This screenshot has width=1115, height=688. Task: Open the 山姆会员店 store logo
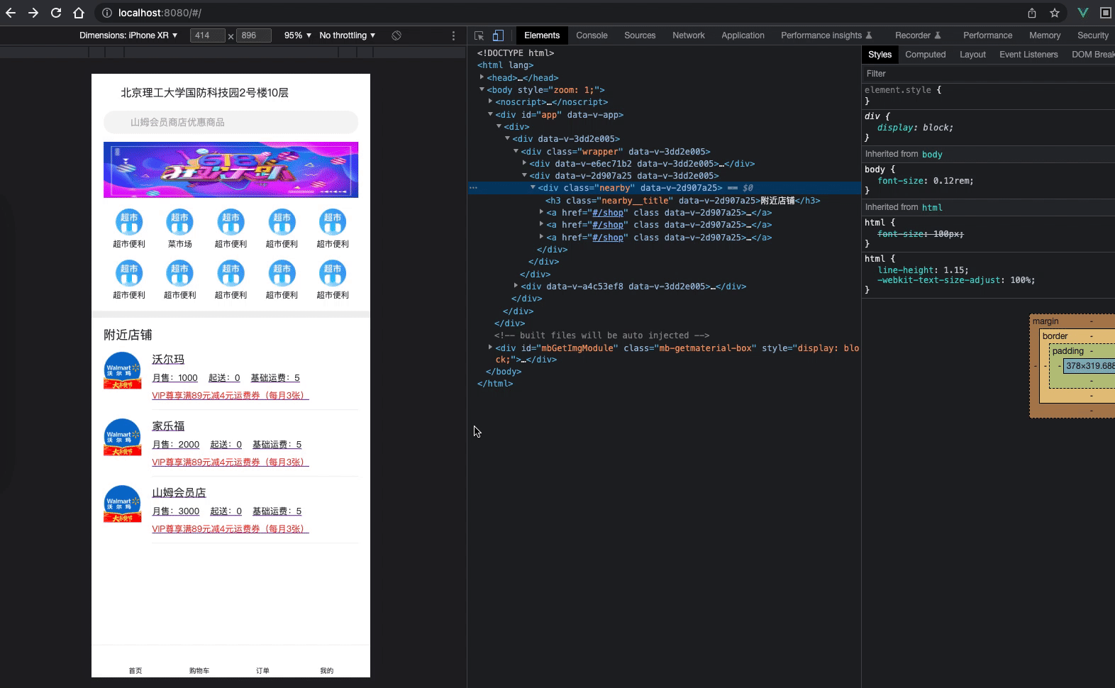pyautogui.click(x=122, y=504)
